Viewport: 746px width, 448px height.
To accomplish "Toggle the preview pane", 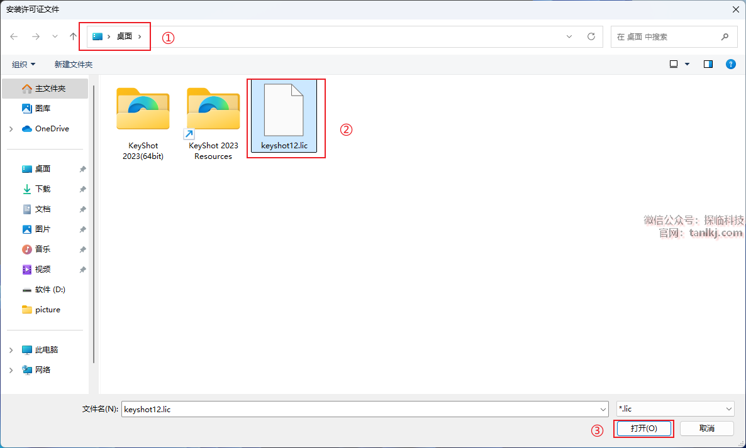I will point(708,64).
